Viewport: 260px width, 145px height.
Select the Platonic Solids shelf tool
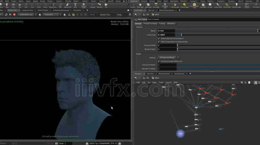(84, 6)
